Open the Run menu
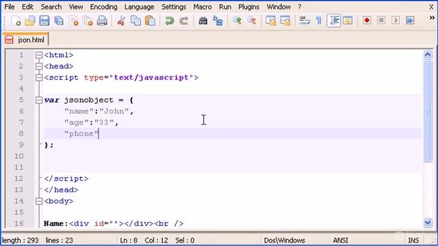The width and height of the screenshot is (438, 246). [225, 7]
